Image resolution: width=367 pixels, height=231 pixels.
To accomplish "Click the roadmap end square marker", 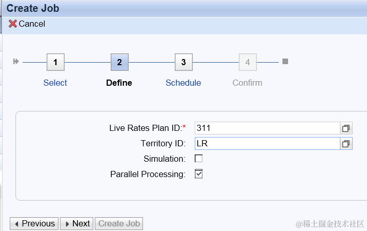I will [x=285, y=62].
